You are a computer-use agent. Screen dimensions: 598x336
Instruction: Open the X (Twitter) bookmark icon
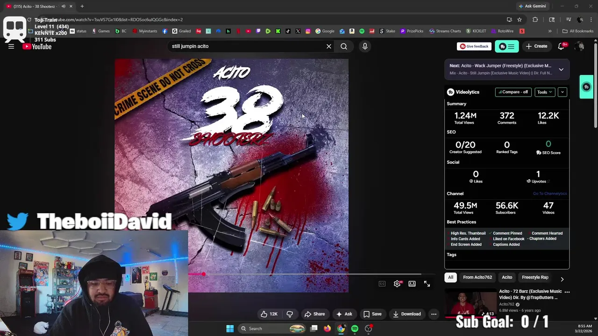[298, 31]
